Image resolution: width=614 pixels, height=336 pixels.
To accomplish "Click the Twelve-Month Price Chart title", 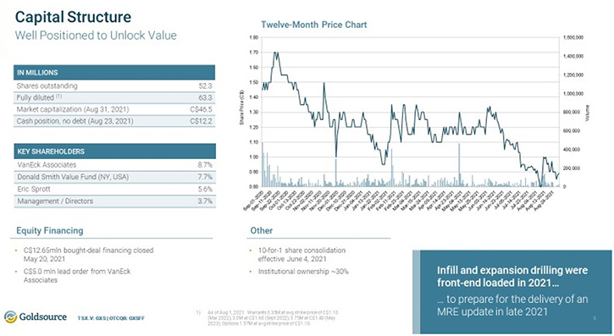I will pyautogui.click(x=314, y=25).
